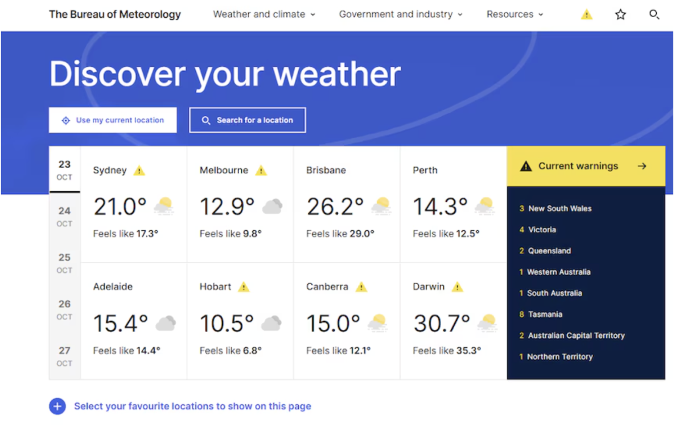The height and width of the screenshot is (438, 683).
Task: Click Hobart's yellow warning triangle icon
Action: click(244, 287)
